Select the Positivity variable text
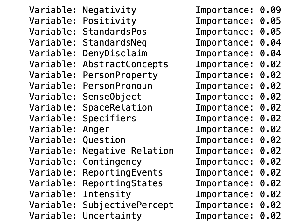The width and height of the screenshot is (301, 223). coord(109,21)
